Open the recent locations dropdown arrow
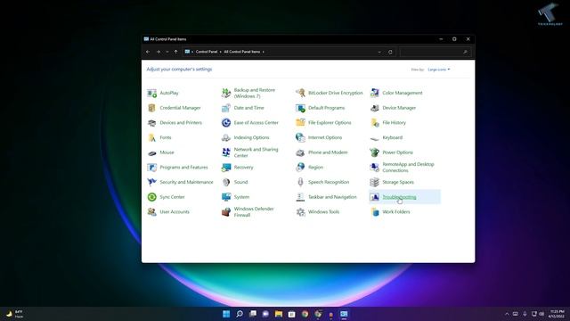Screen dimensions: 570x321 pyautogui.click(x=167, y=52)
